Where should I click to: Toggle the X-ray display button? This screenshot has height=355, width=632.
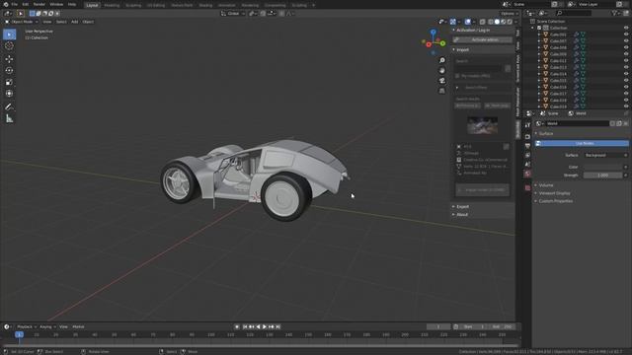pyautogui.click(x=483, y=22)
